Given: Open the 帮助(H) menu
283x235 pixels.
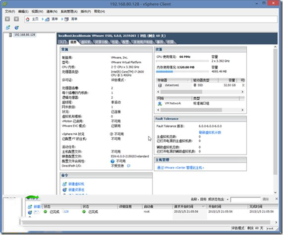Looking at the screenshot, I should (x=100, y=11).
